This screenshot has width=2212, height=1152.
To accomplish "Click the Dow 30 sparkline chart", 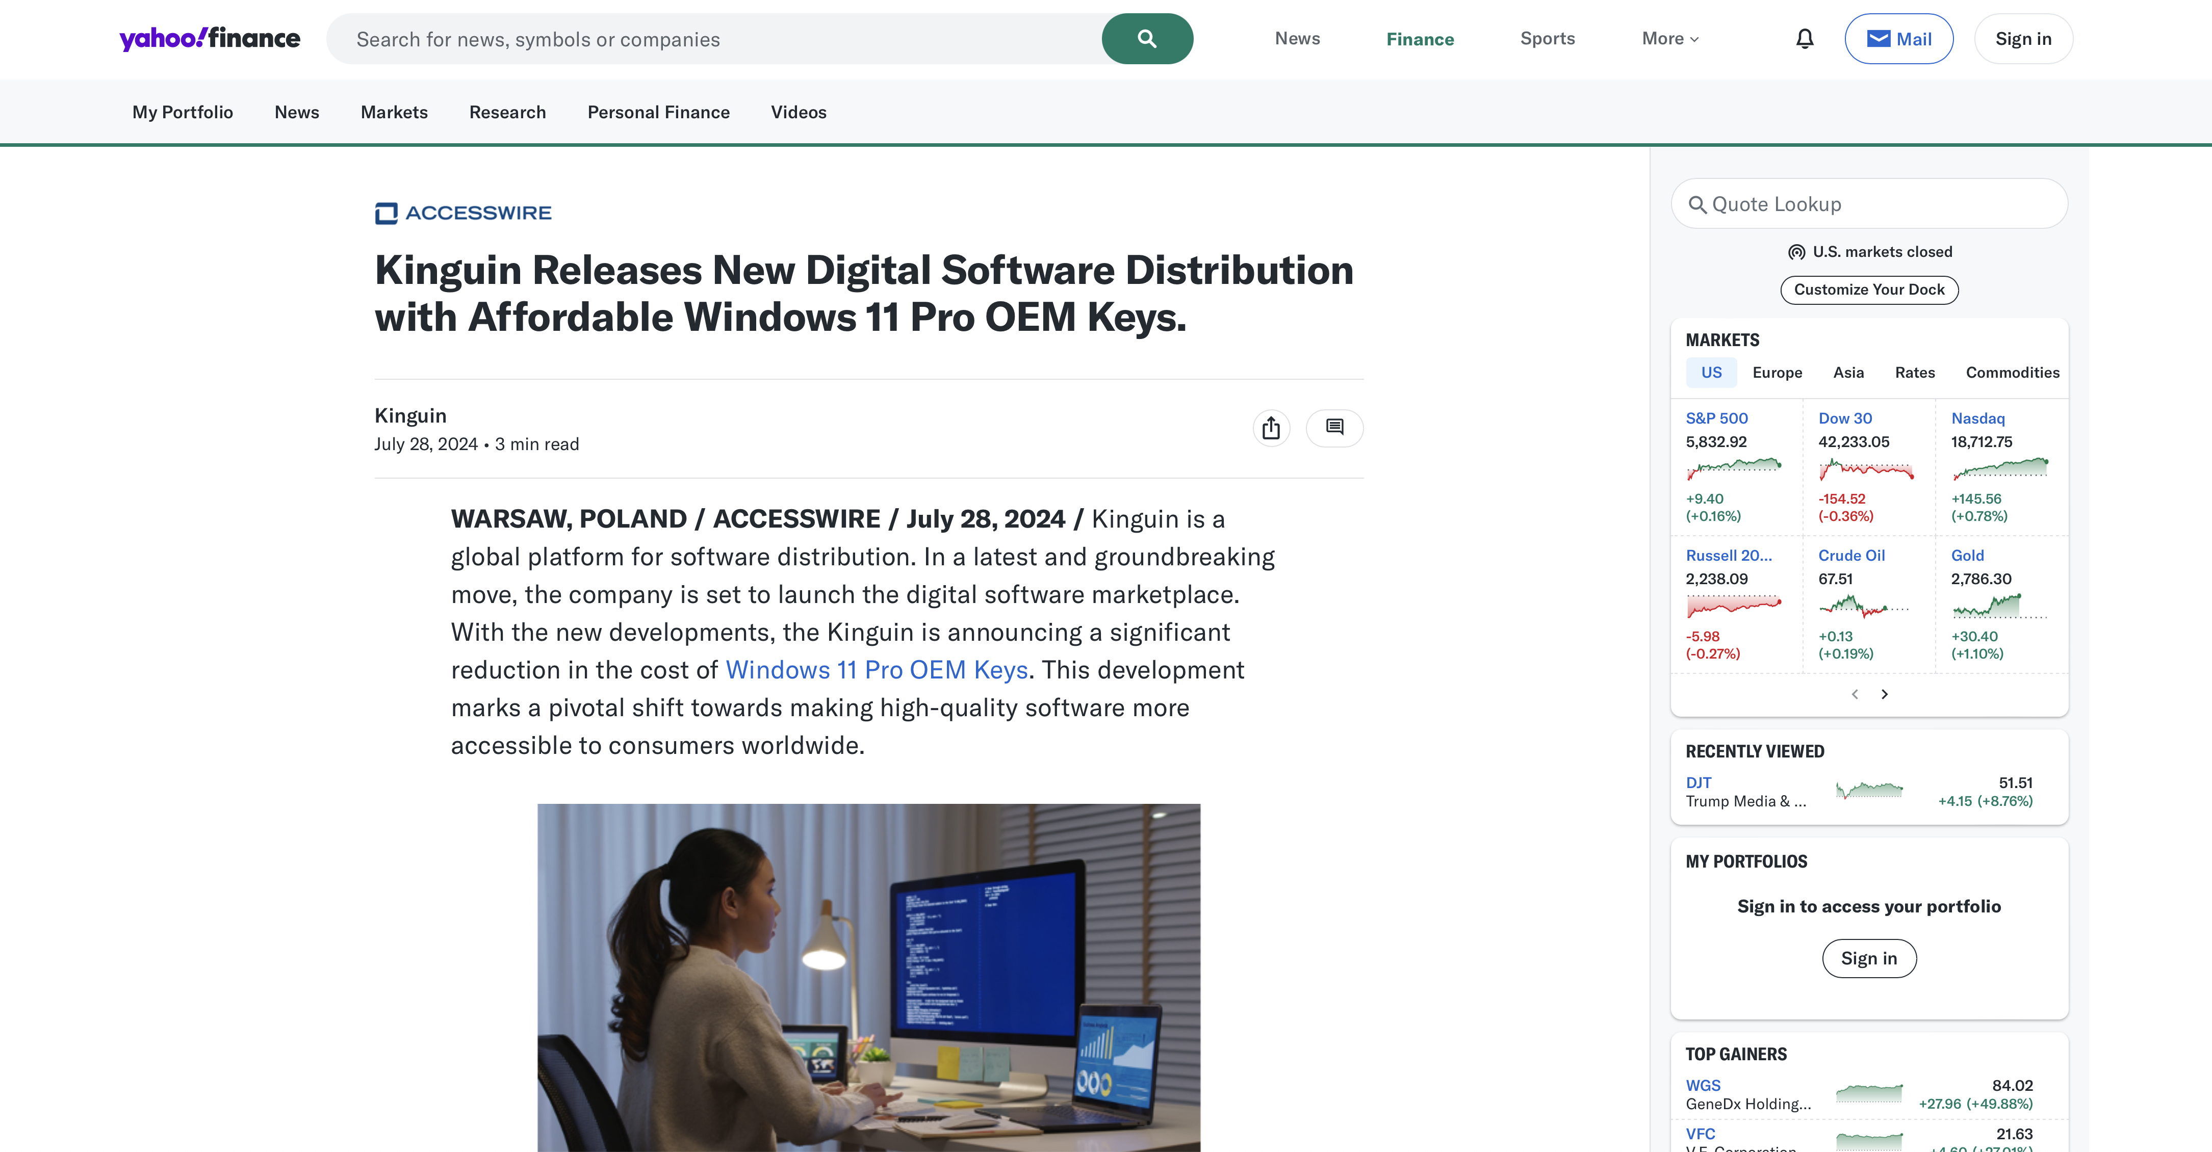I will [1866, 468].
